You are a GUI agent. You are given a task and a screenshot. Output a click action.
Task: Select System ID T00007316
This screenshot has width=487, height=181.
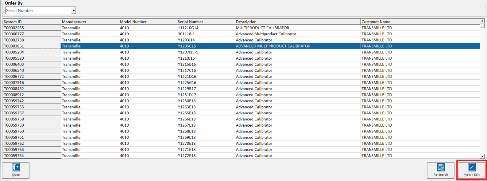pos(32,83)
